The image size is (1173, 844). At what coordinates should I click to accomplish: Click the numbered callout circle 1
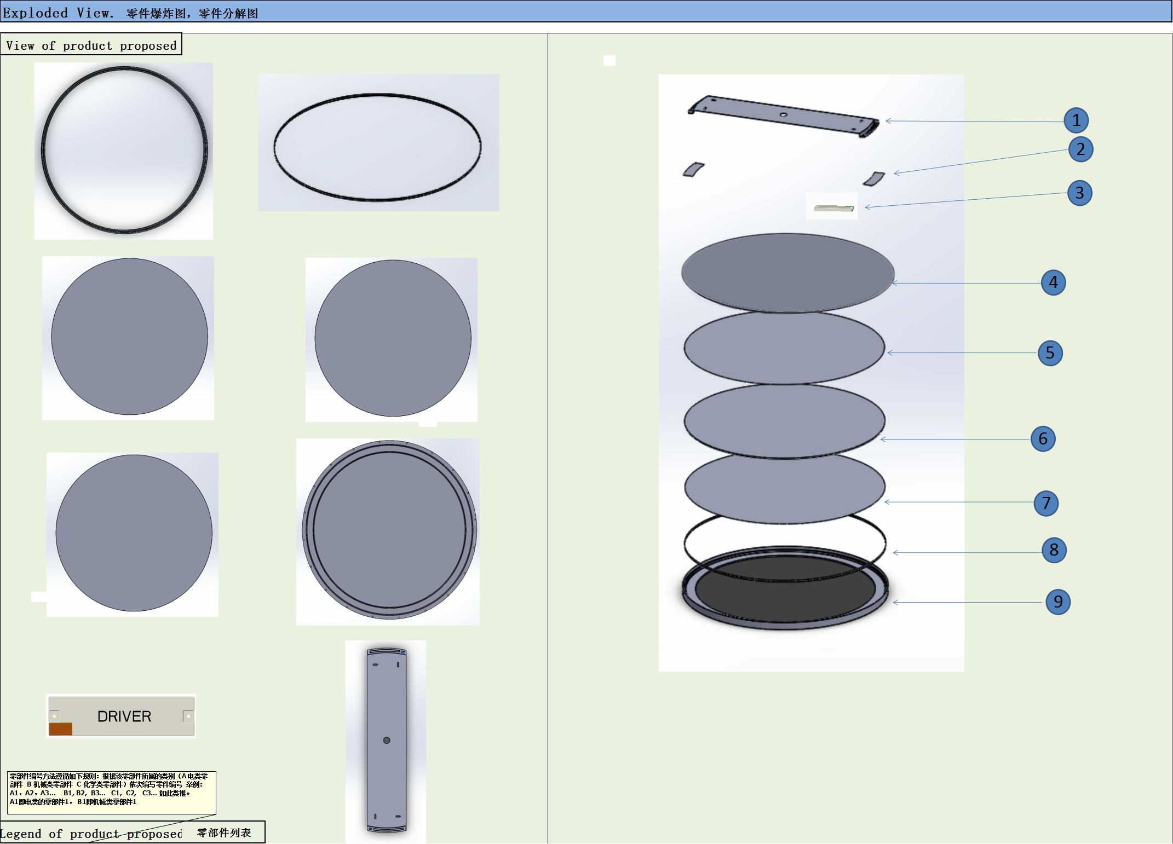coord(1076,120)
